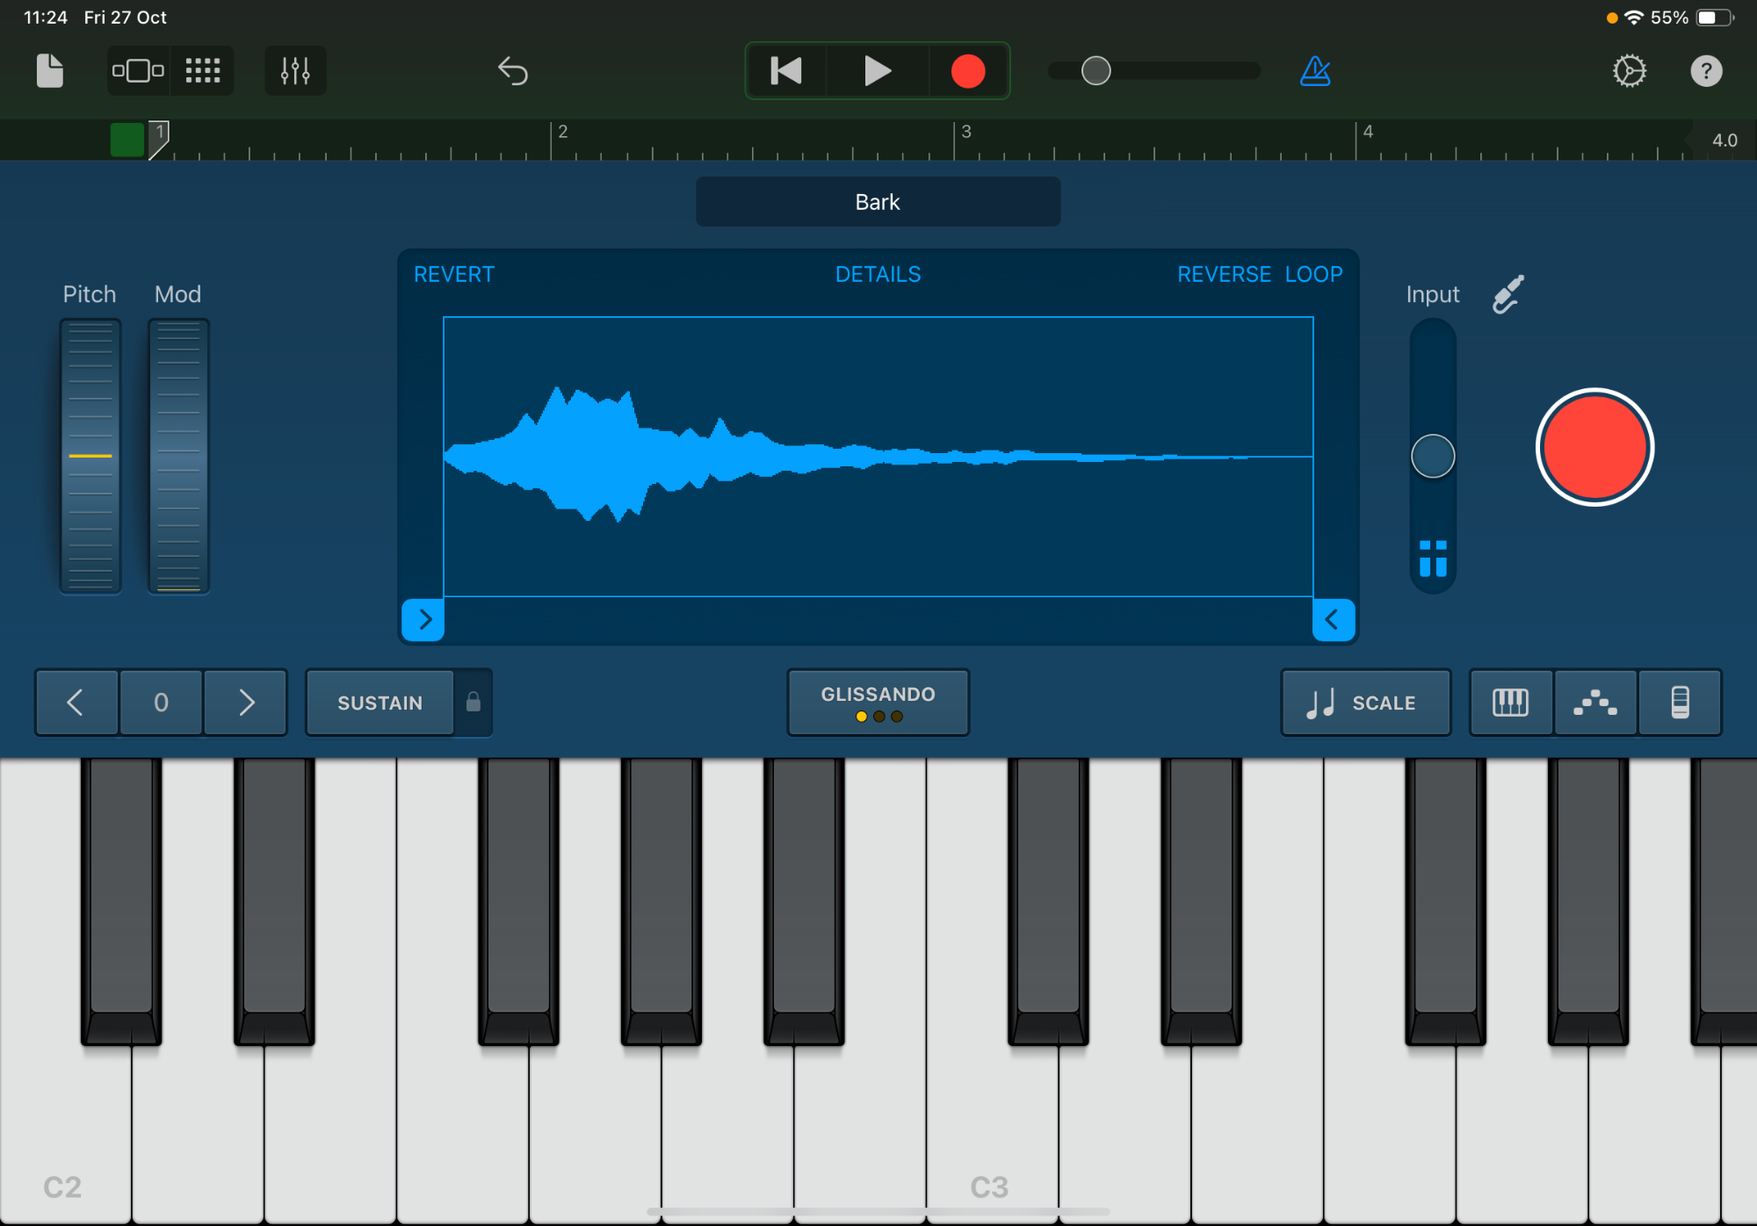
Task: Toggle the metronome
Action: pyautogui.click(x=1315, y=71)
